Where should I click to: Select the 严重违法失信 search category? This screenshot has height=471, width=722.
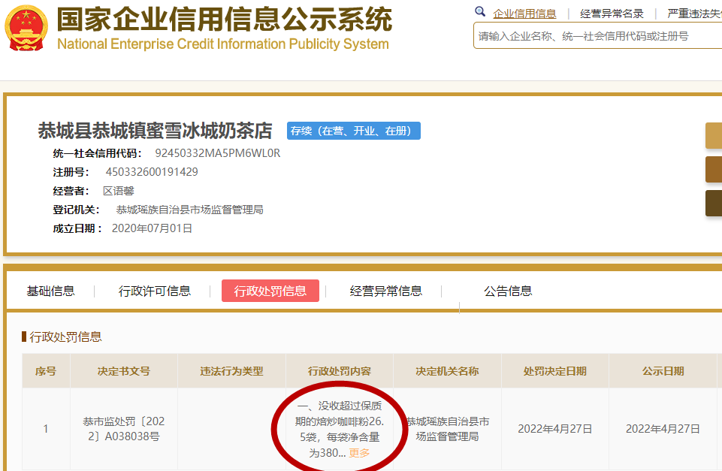click(x=694, y=14)
